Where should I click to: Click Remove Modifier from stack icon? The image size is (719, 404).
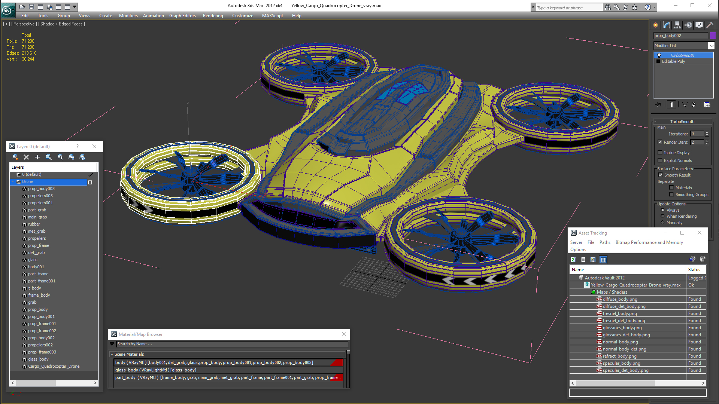pos(694,105)
